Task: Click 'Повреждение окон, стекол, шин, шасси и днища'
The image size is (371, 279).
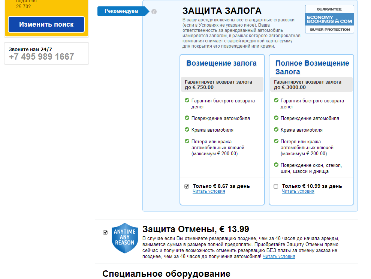Action: coord(311,168)
